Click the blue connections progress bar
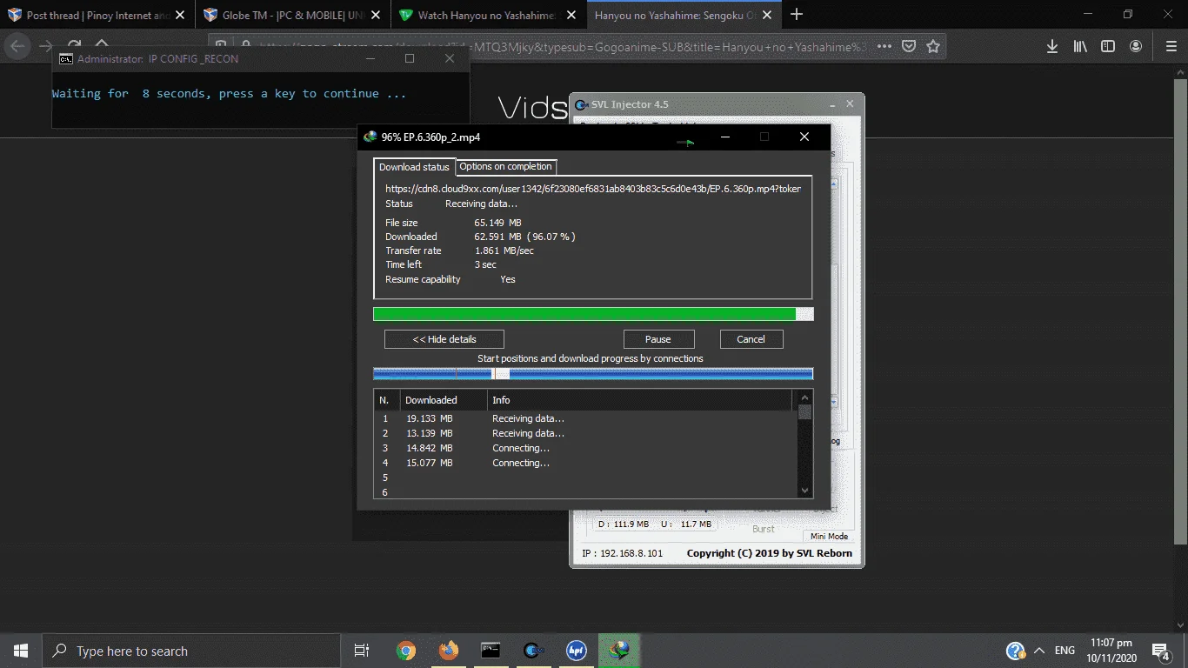Viewport: 1188px width, 668px height. click(x=593, y=373)
